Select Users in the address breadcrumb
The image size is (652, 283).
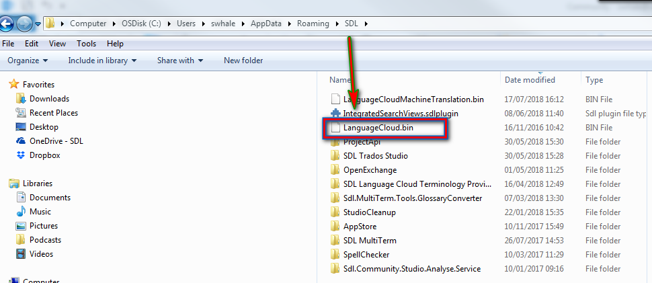click(186, 24)
